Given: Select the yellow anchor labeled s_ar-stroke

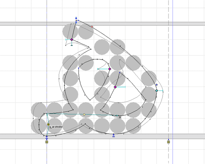Looking at the screenshot, I should coord(48,124).
